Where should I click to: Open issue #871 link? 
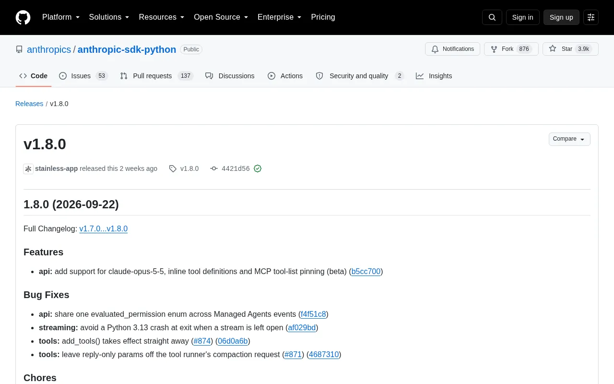tap(293, 354)
